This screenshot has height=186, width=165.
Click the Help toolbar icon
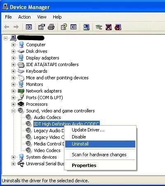64,27
